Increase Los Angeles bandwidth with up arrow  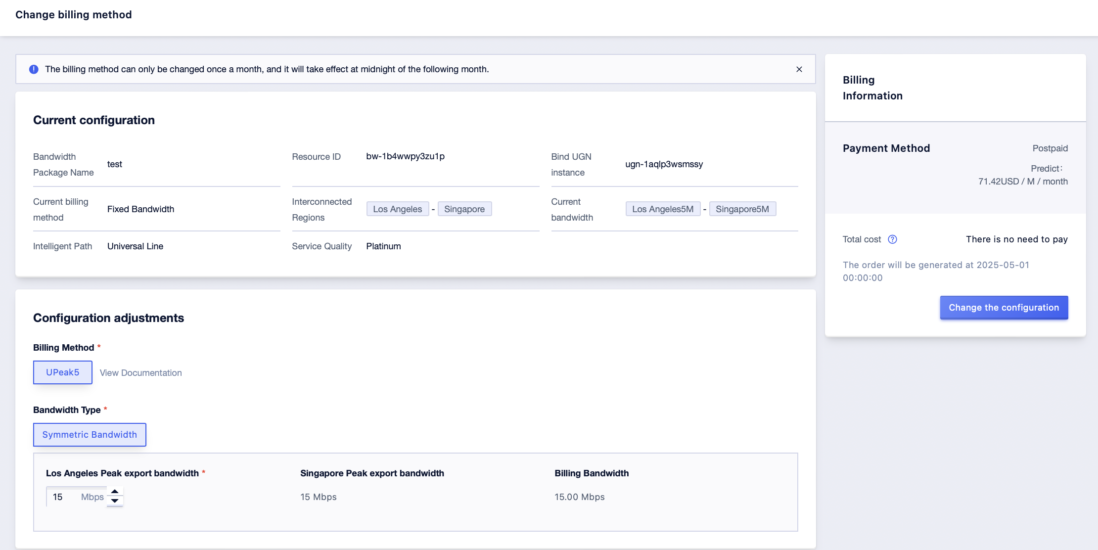(115, 492)
